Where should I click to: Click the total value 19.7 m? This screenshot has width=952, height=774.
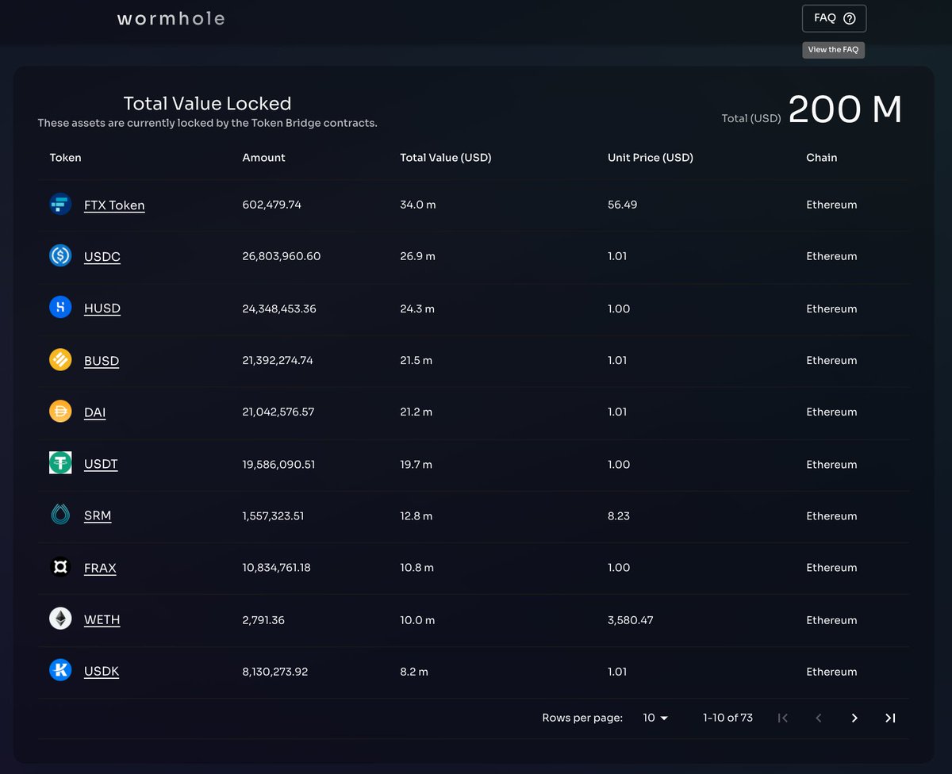click(416, 464)
